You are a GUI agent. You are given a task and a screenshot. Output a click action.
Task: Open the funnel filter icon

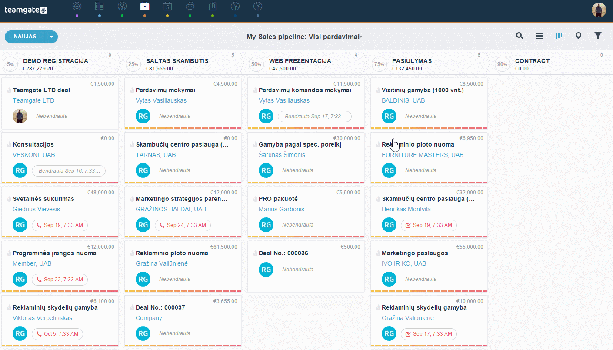[x=598, y=36]
